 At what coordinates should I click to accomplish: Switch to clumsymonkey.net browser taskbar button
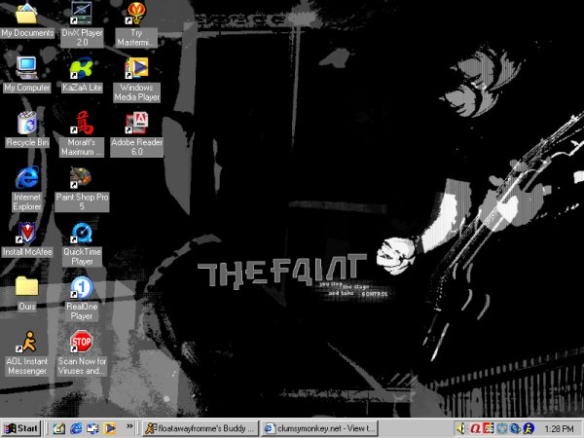tap(320, 428)
